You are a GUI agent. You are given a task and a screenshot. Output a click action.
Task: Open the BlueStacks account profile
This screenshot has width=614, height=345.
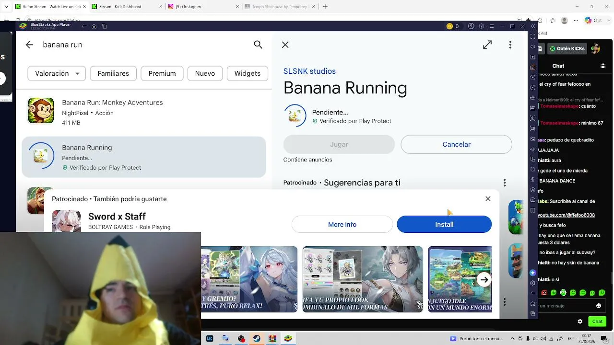point(471,26)
